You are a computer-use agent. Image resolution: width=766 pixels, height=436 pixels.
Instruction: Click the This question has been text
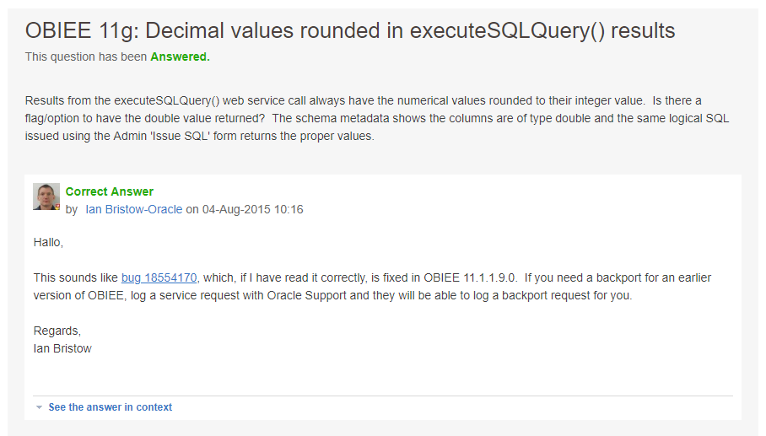86,57
